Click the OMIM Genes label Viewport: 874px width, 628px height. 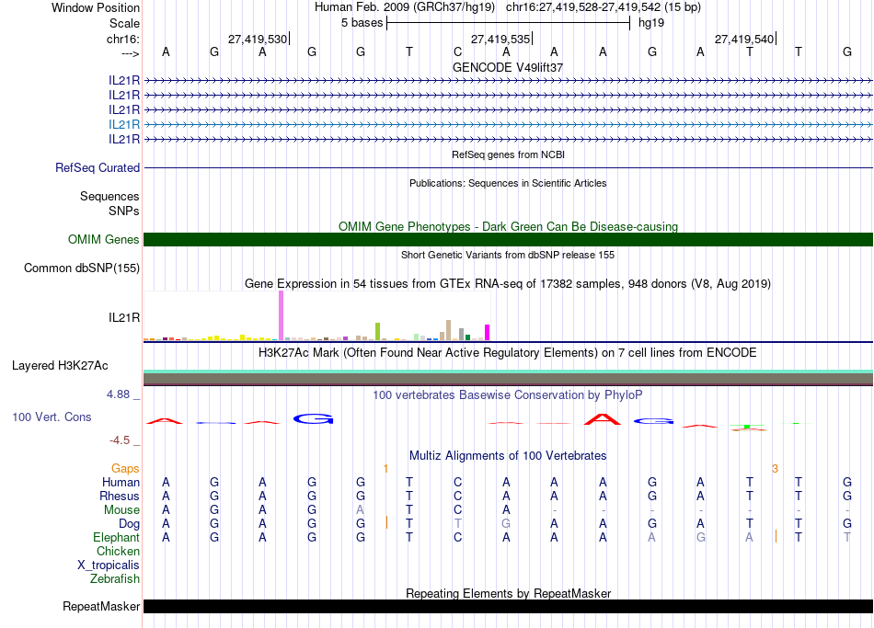coord(104,240)
